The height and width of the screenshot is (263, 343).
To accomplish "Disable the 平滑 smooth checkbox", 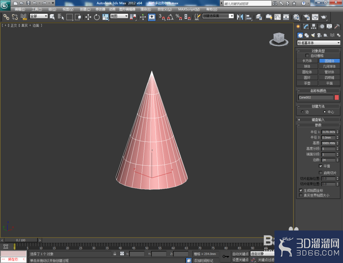I will tap(320, 166).
